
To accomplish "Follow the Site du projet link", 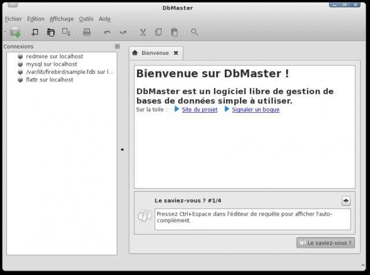I will coord(199,109).
